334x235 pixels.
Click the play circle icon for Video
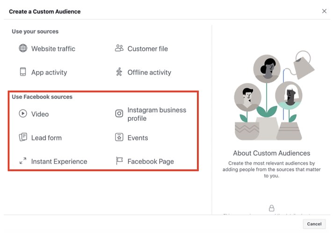[x=23, y=114]
